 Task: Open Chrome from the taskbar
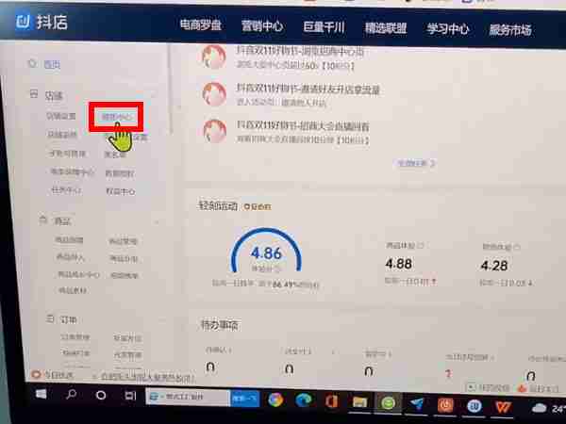pyautogui.click(x=275, y=400)
